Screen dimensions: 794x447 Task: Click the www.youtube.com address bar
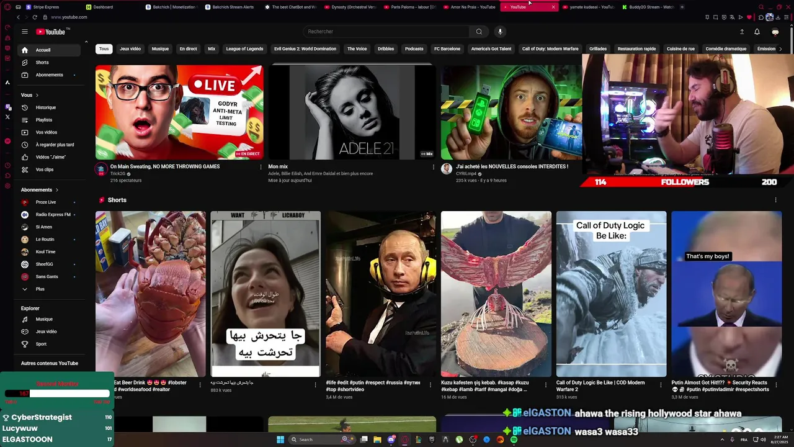click(69, 17)
